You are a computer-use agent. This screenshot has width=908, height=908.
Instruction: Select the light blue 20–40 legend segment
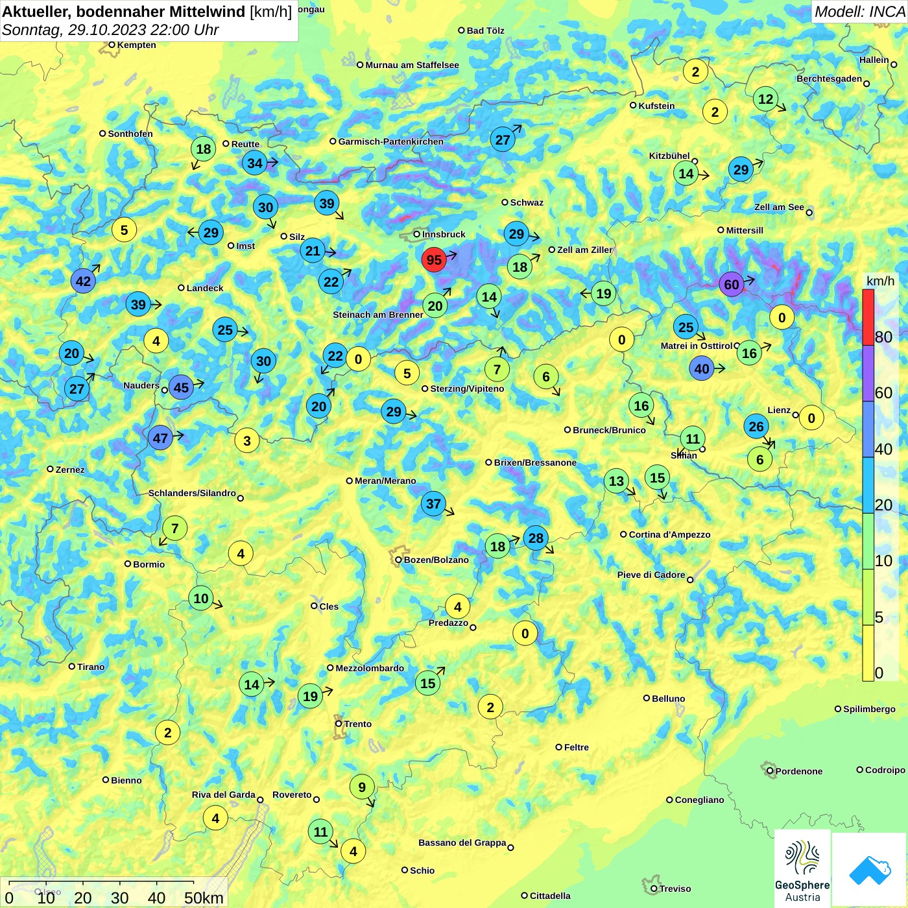click(x=868, y=486)
